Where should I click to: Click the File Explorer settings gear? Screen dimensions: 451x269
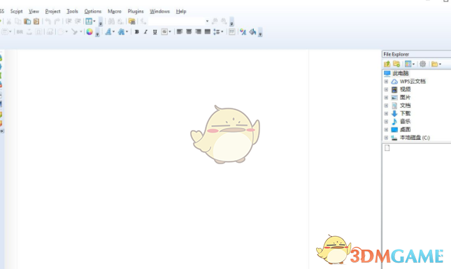[422, 64]
